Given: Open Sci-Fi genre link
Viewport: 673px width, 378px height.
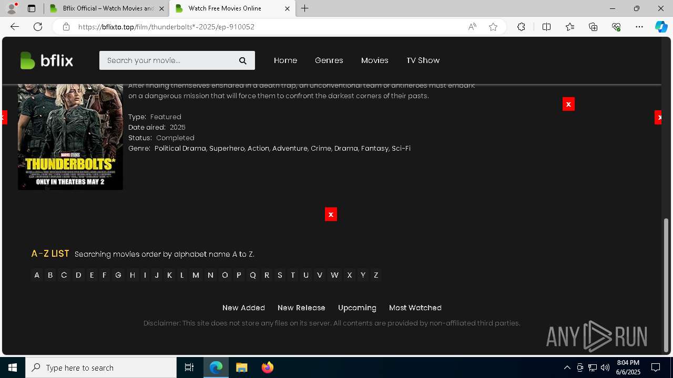Looking at the screenshot, I should coord(401,149).
